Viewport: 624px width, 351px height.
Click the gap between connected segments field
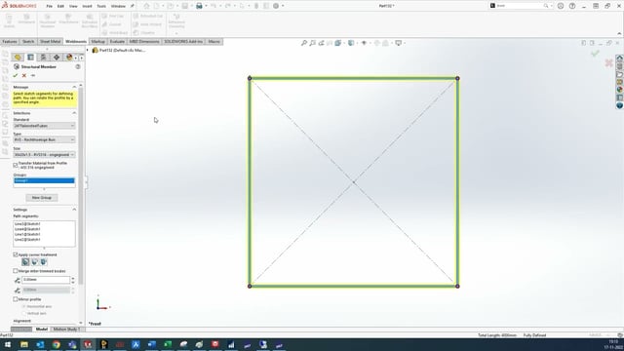(46, 280)
